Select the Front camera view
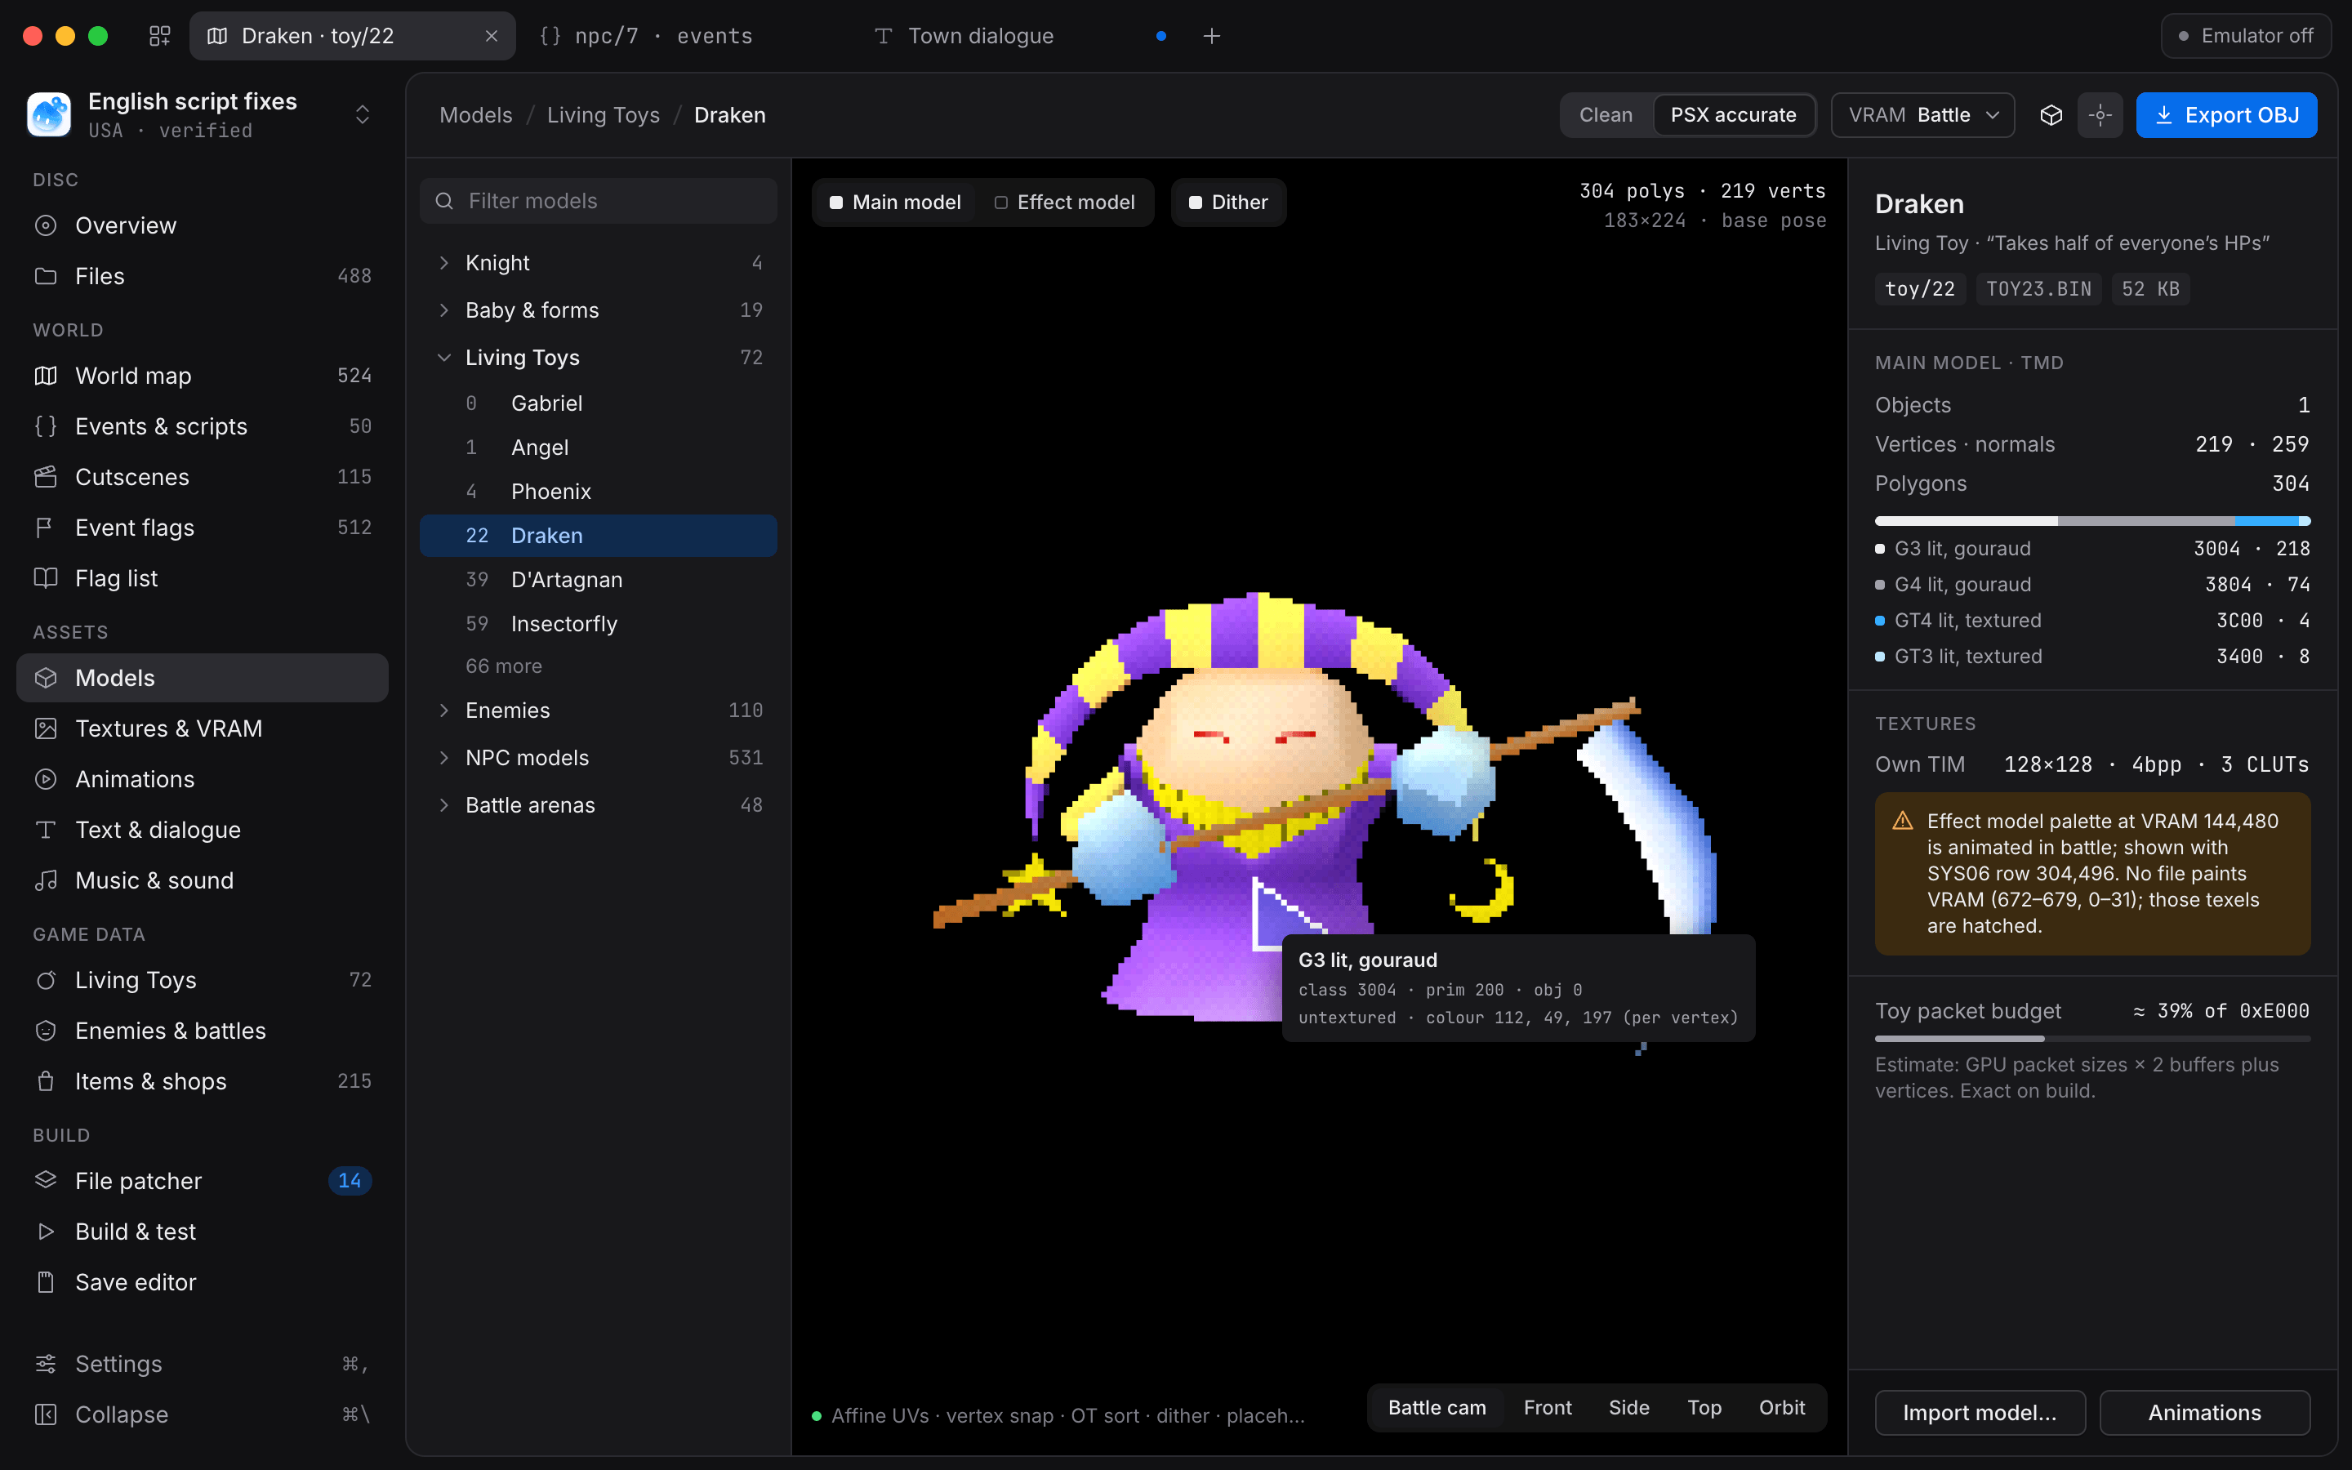 tap(1548, 1407)
